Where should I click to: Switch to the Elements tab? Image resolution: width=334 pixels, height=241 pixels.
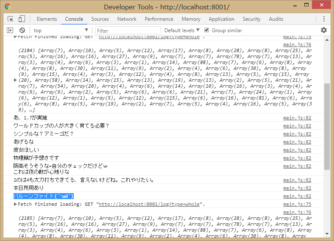(x=47, y=19)
